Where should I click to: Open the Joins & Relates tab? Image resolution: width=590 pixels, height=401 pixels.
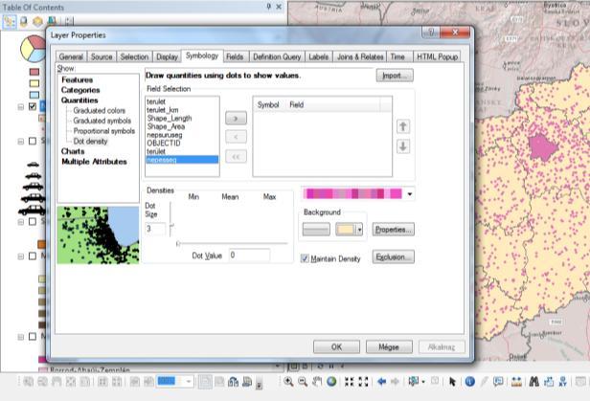point(360,56)
